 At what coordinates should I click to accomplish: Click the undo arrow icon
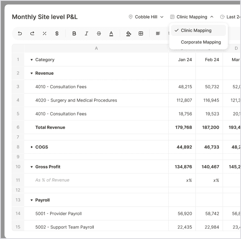(x=20, y=33)
